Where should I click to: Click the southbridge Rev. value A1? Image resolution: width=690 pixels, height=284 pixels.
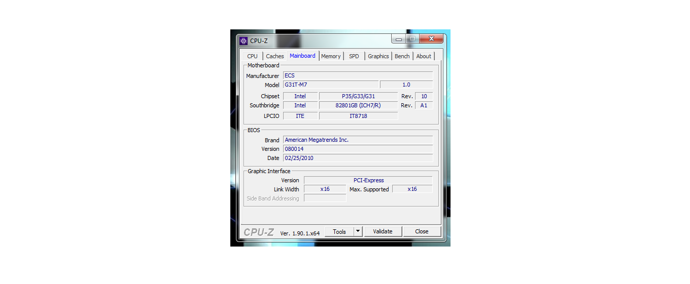(424, 105)
